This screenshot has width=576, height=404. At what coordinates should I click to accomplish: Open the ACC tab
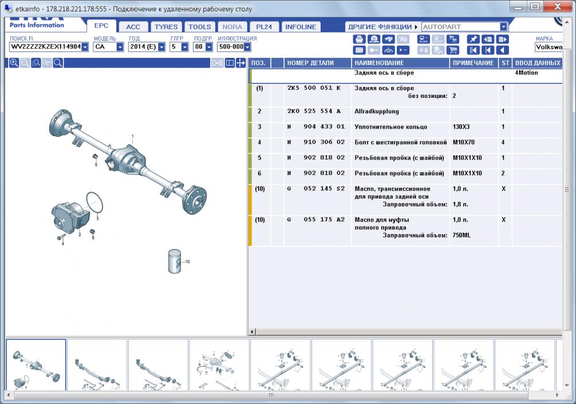(133, 27)
